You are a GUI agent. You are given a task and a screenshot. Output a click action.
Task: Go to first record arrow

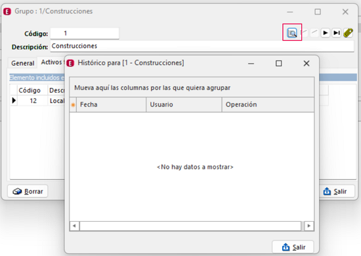point(305,33)
